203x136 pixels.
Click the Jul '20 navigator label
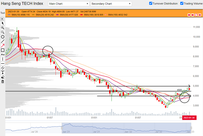point(34,132)
